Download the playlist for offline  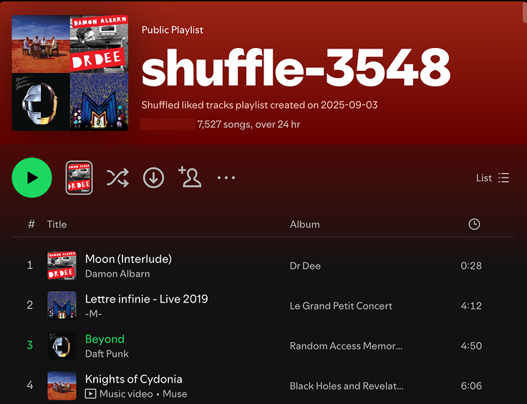click(x=154, y=177)
